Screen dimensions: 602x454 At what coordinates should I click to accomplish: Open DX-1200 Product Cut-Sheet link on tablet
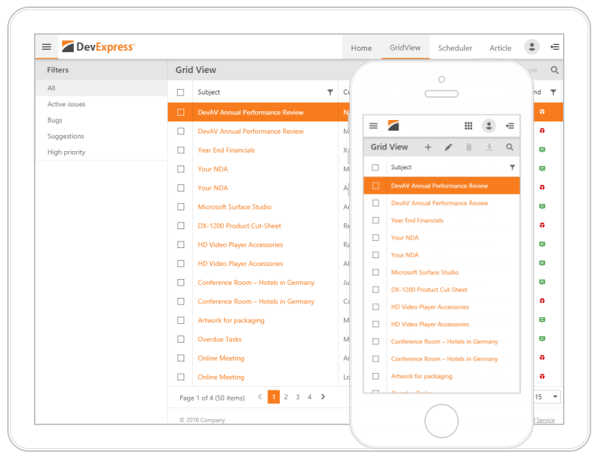(x=239, y=226)
